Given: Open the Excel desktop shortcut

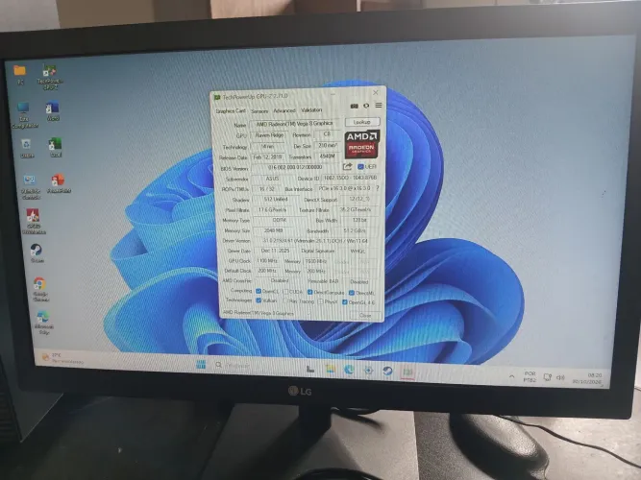Looking at the screenshot, I should coord(55,148).
